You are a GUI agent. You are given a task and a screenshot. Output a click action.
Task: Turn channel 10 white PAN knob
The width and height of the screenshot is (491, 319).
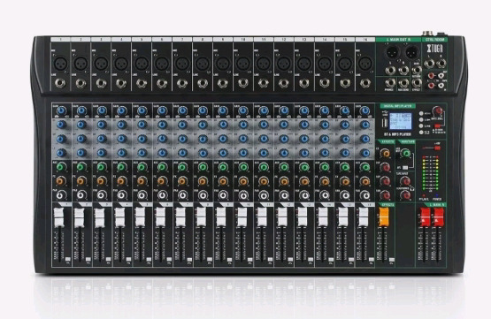coord(243,195)
